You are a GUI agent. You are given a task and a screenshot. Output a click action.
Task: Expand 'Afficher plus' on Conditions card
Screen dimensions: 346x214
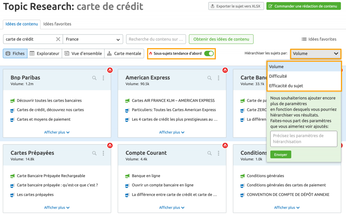tap(287, 207)
